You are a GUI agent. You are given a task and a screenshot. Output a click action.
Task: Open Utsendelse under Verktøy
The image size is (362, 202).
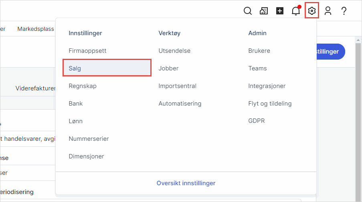174,51
